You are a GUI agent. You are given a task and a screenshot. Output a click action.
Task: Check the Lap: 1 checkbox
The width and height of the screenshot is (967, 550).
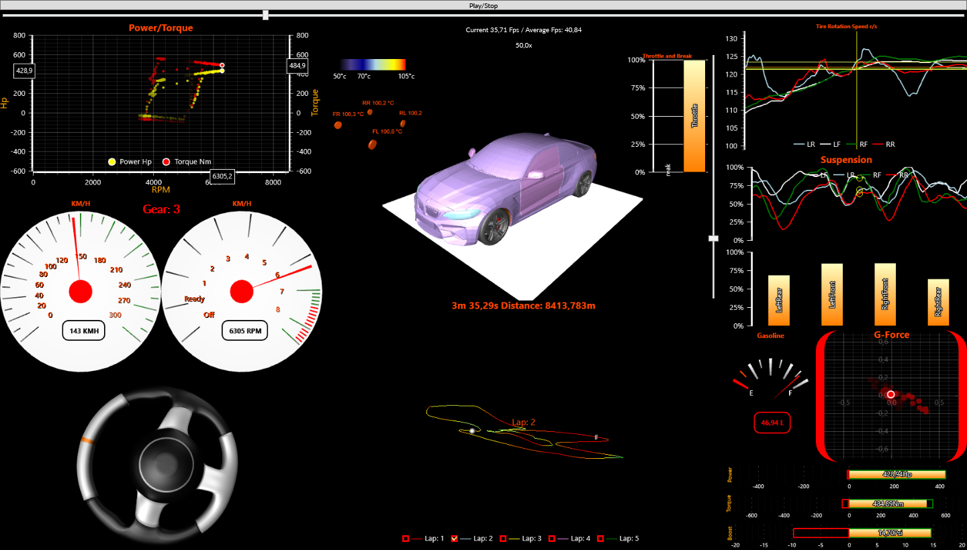point(406,539)
